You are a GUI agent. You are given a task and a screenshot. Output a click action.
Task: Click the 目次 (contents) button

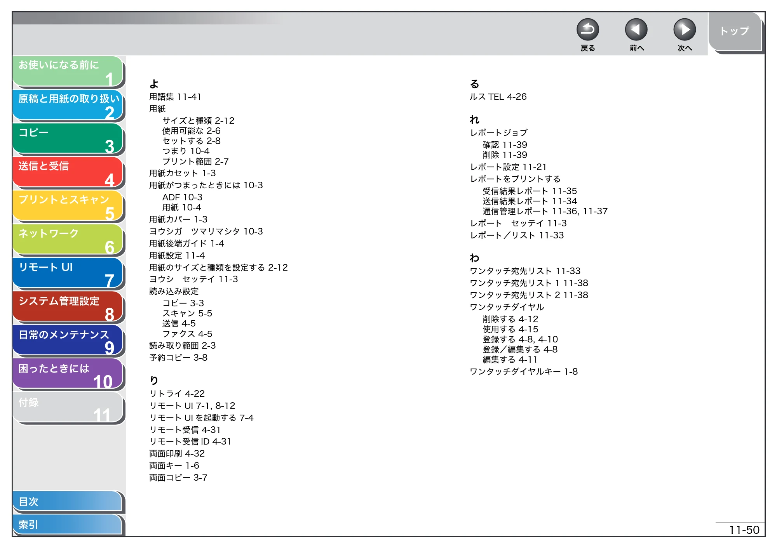point(68,501)
